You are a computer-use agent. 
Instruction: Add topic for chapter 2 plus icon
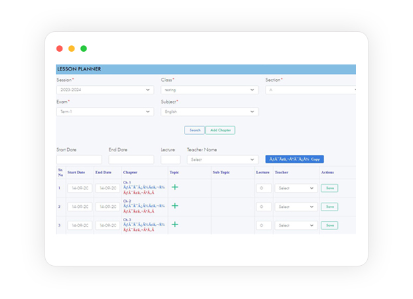175,206
